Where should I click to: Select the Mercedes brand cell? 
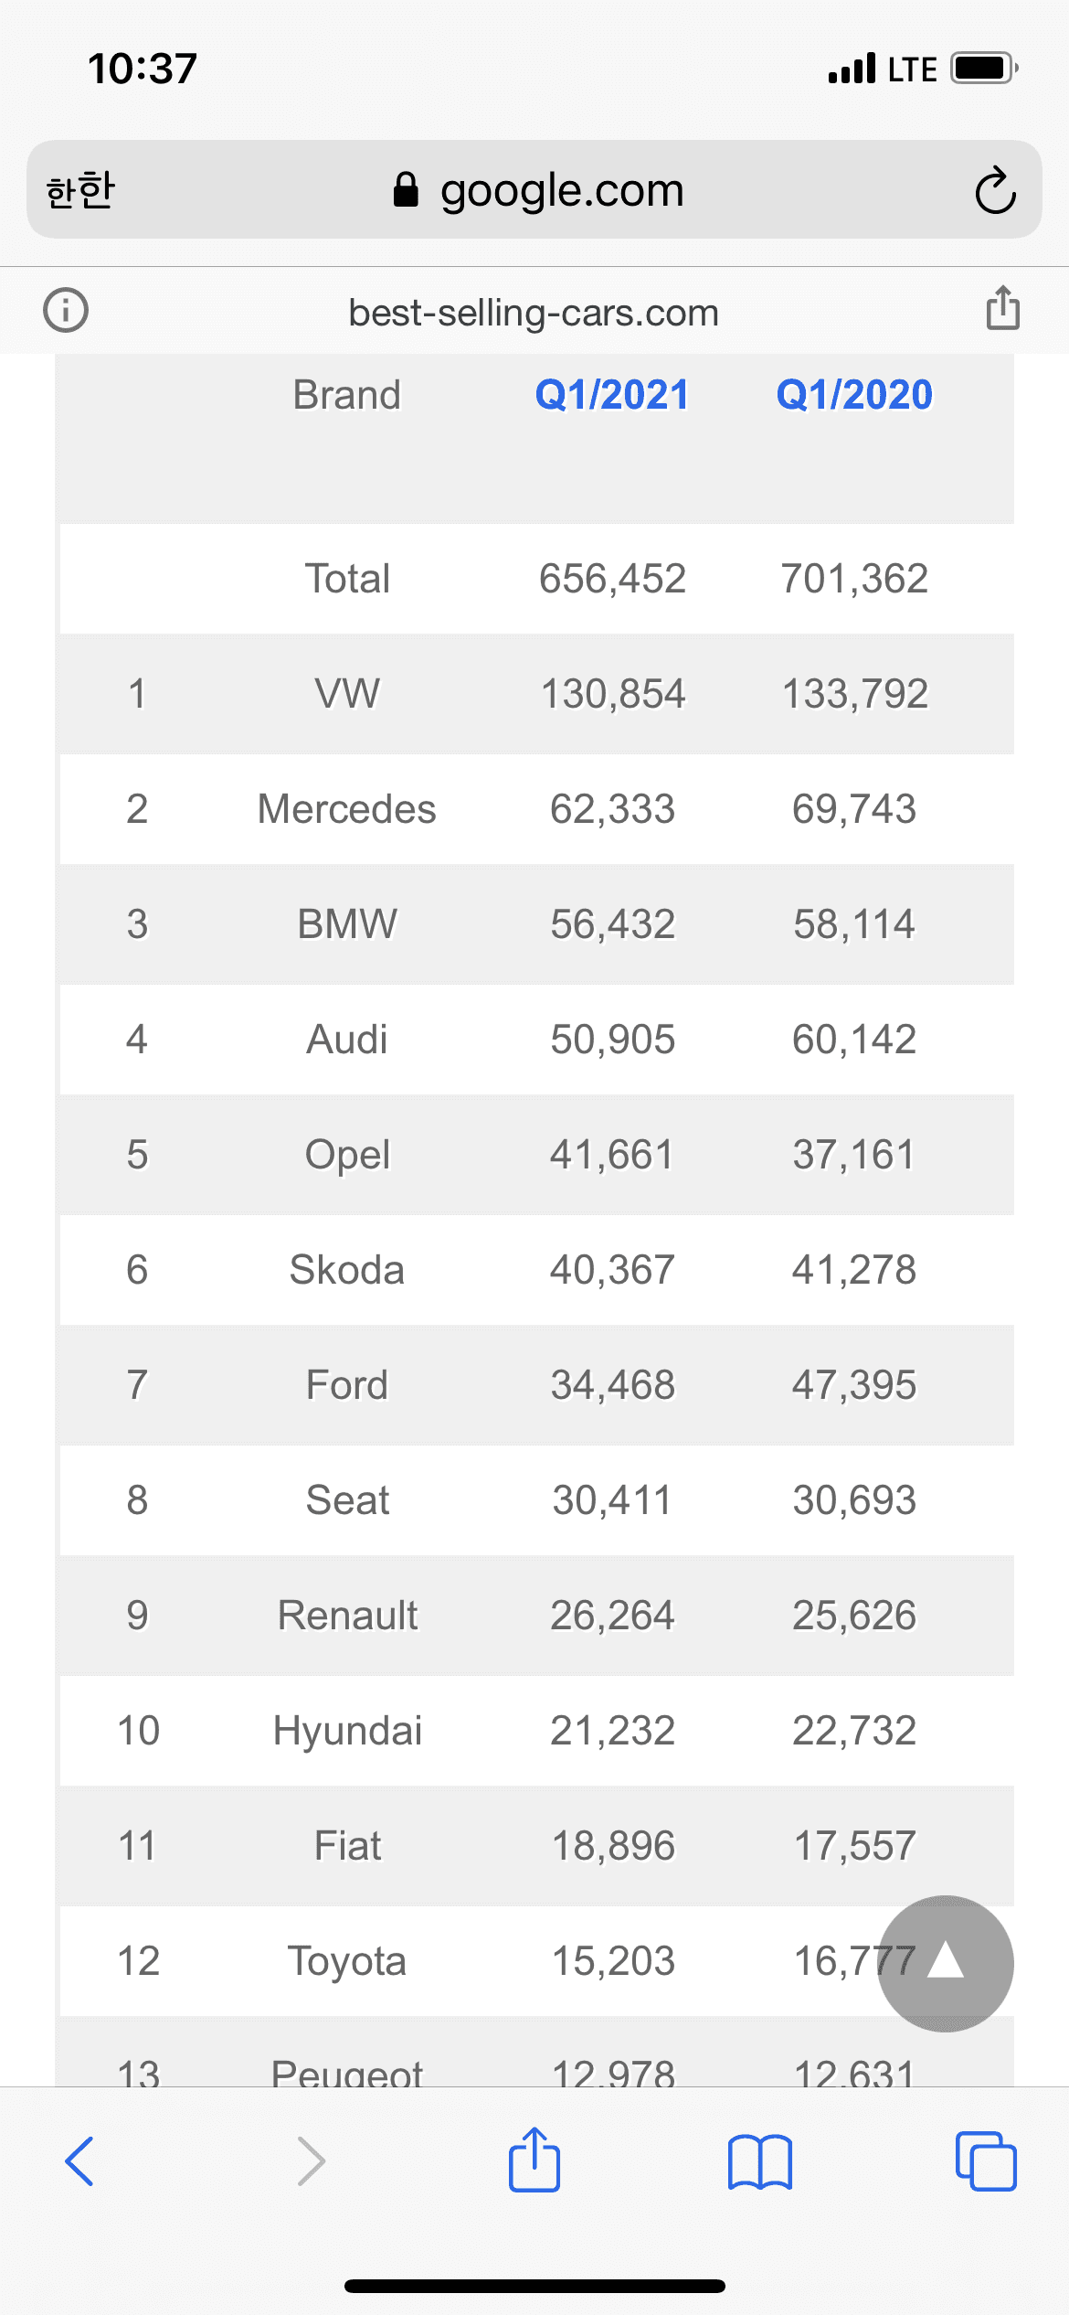point(347,809)
